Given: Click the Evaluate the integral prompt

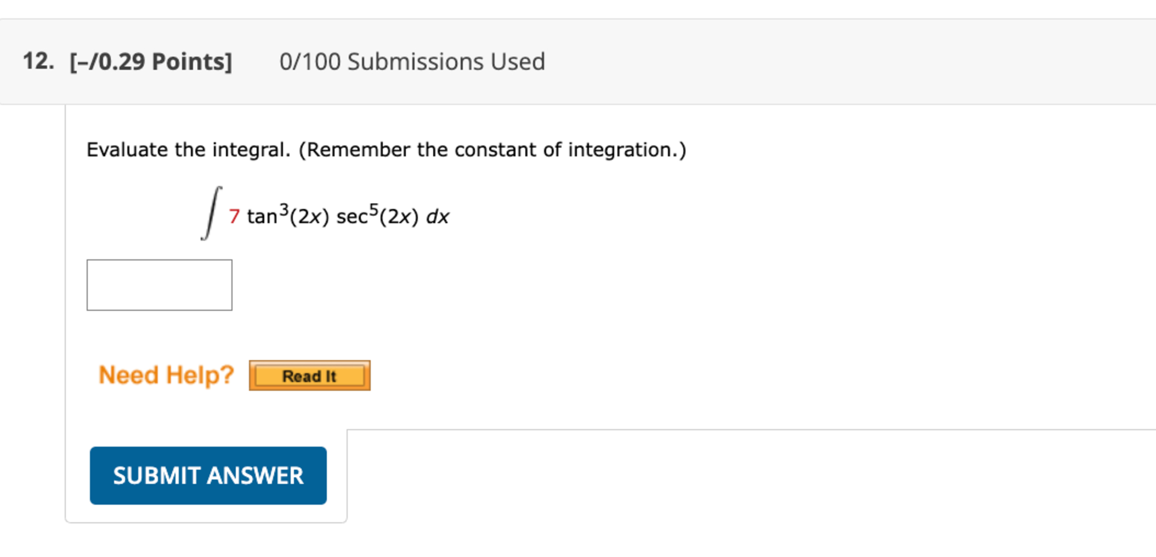Looking at the screenshot, I should pos(386,149).
